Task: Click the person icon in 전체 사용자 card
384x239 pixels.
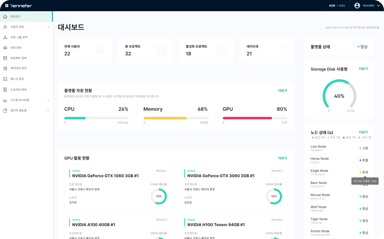Action: 100,50
